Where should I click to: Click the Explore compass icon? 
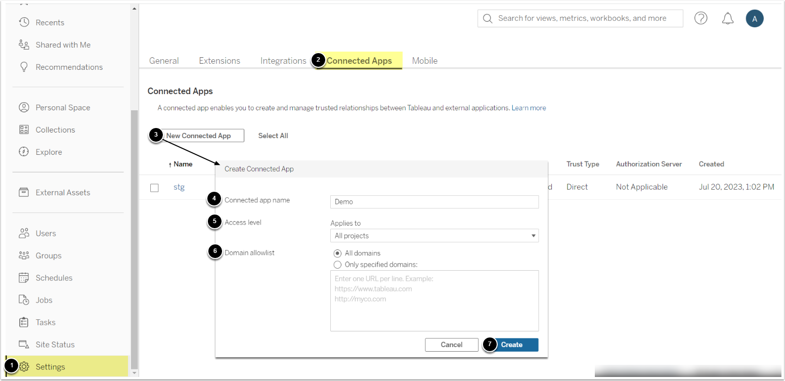coord(24,152)
